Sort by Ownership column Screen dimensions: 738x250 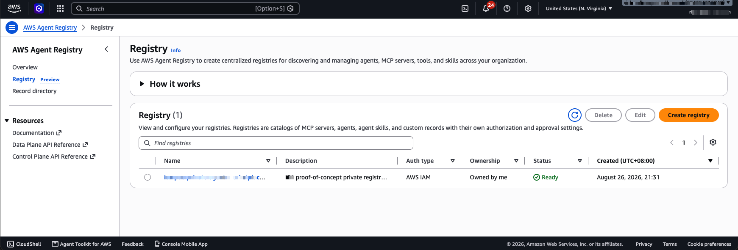[516, 161]
